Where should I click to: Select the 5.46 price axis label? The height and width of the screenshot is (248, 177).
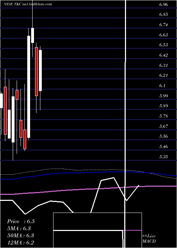coord(164,147)
